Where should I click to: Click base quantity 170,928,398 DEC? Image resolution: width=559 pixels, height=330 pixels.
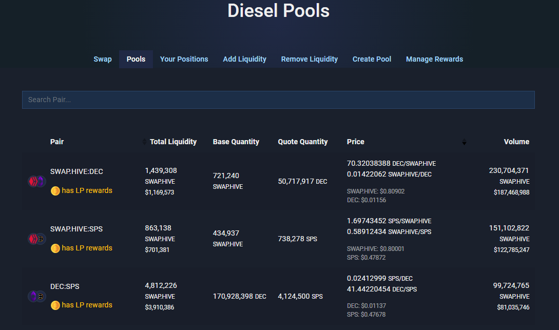coord(240,297)
